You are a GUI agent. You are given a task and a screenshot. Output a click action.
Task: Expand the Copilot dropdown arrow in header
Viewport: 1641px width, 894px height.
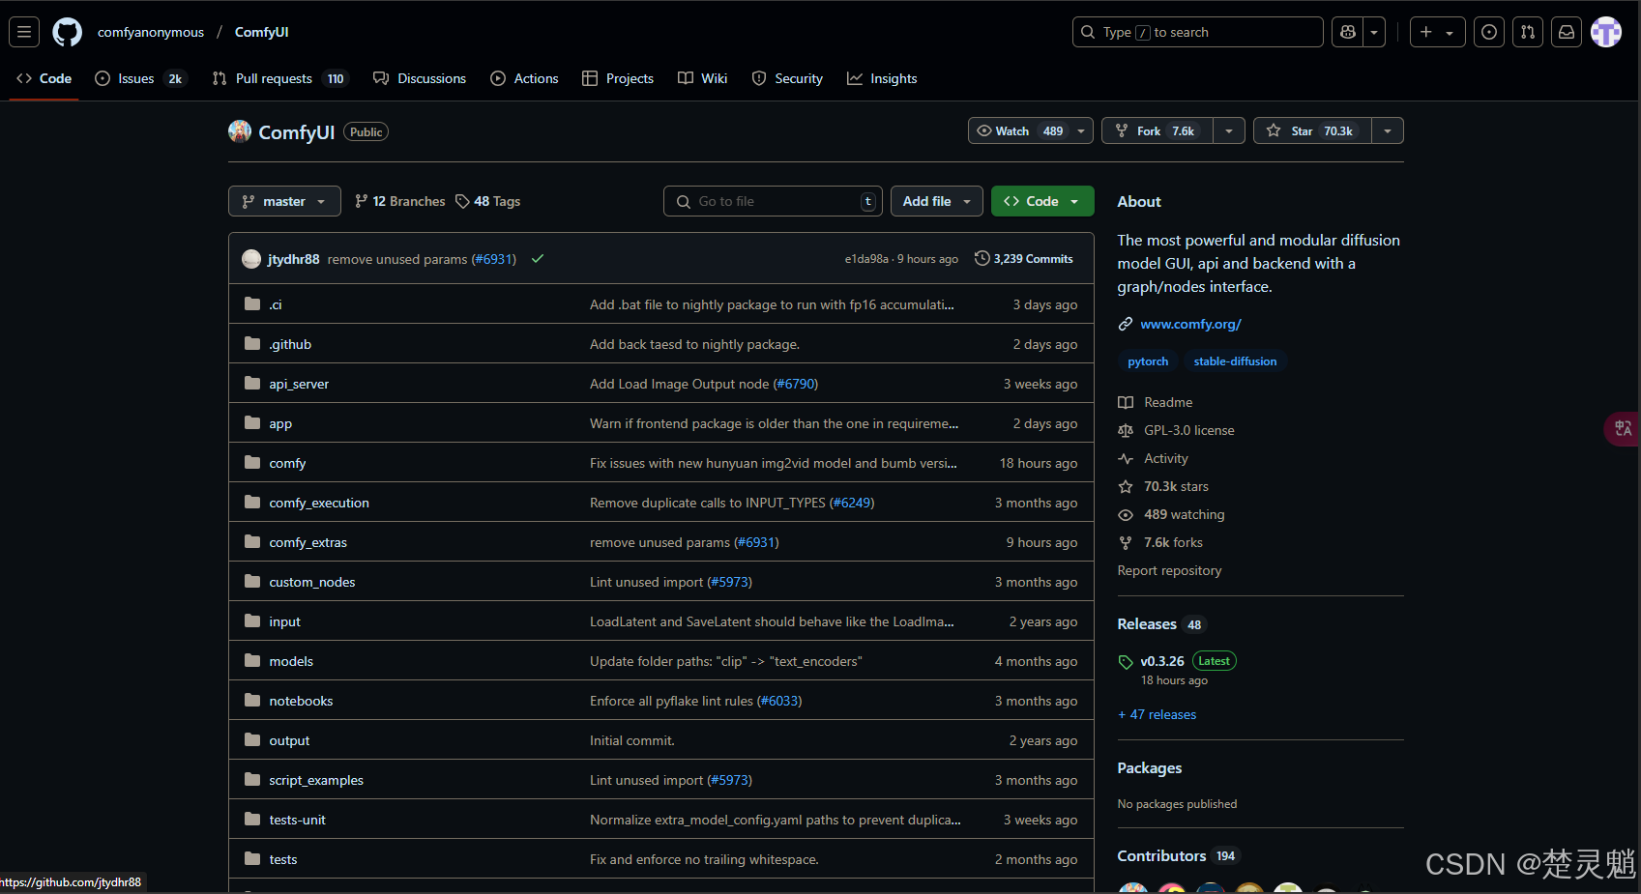[1374, 32]
